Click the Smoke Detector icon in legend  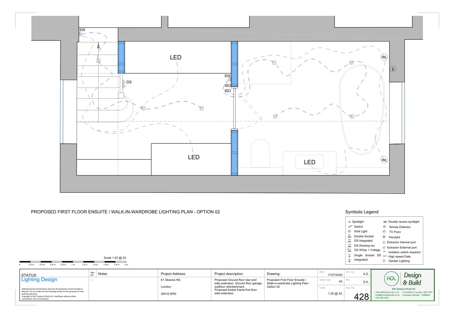coord(384,227)
